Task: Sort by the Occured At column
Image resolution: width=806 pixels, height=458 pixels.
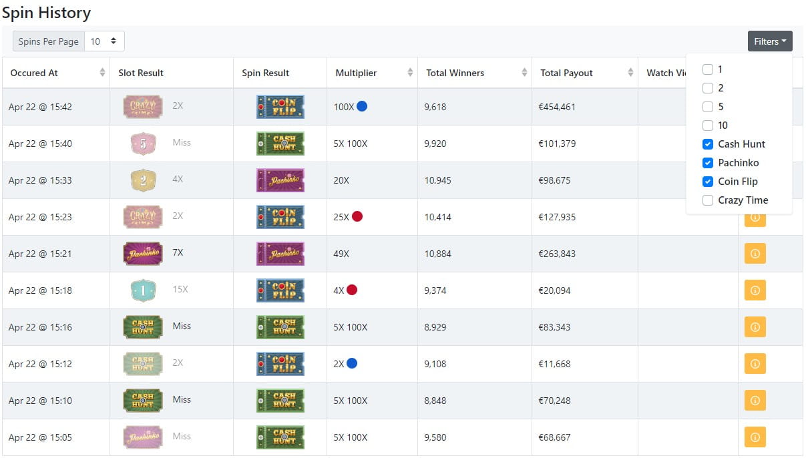Action: (56, 73)
